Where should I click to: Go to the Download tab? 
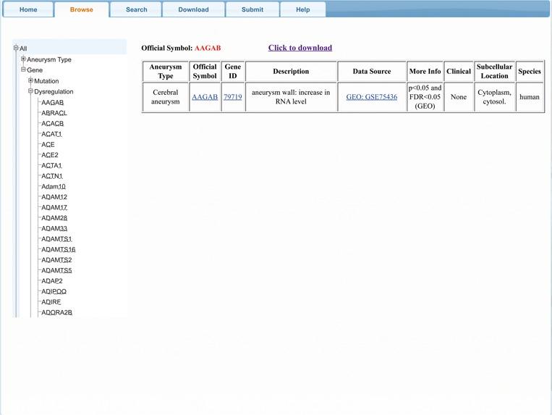point(193,9)
